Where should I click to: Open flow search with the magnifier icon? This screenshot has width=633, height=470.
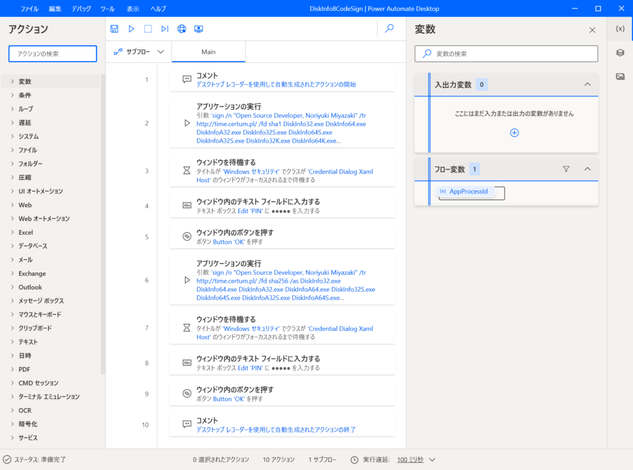pyautogui.click(x=389, y=28)
